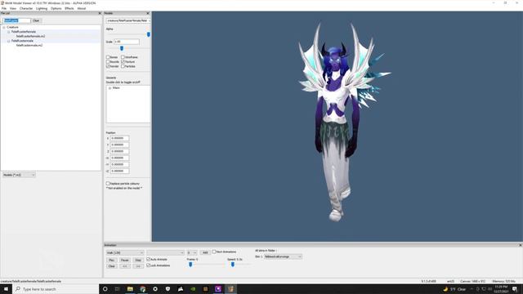Click the rotation rZ field

coord(120,171)
